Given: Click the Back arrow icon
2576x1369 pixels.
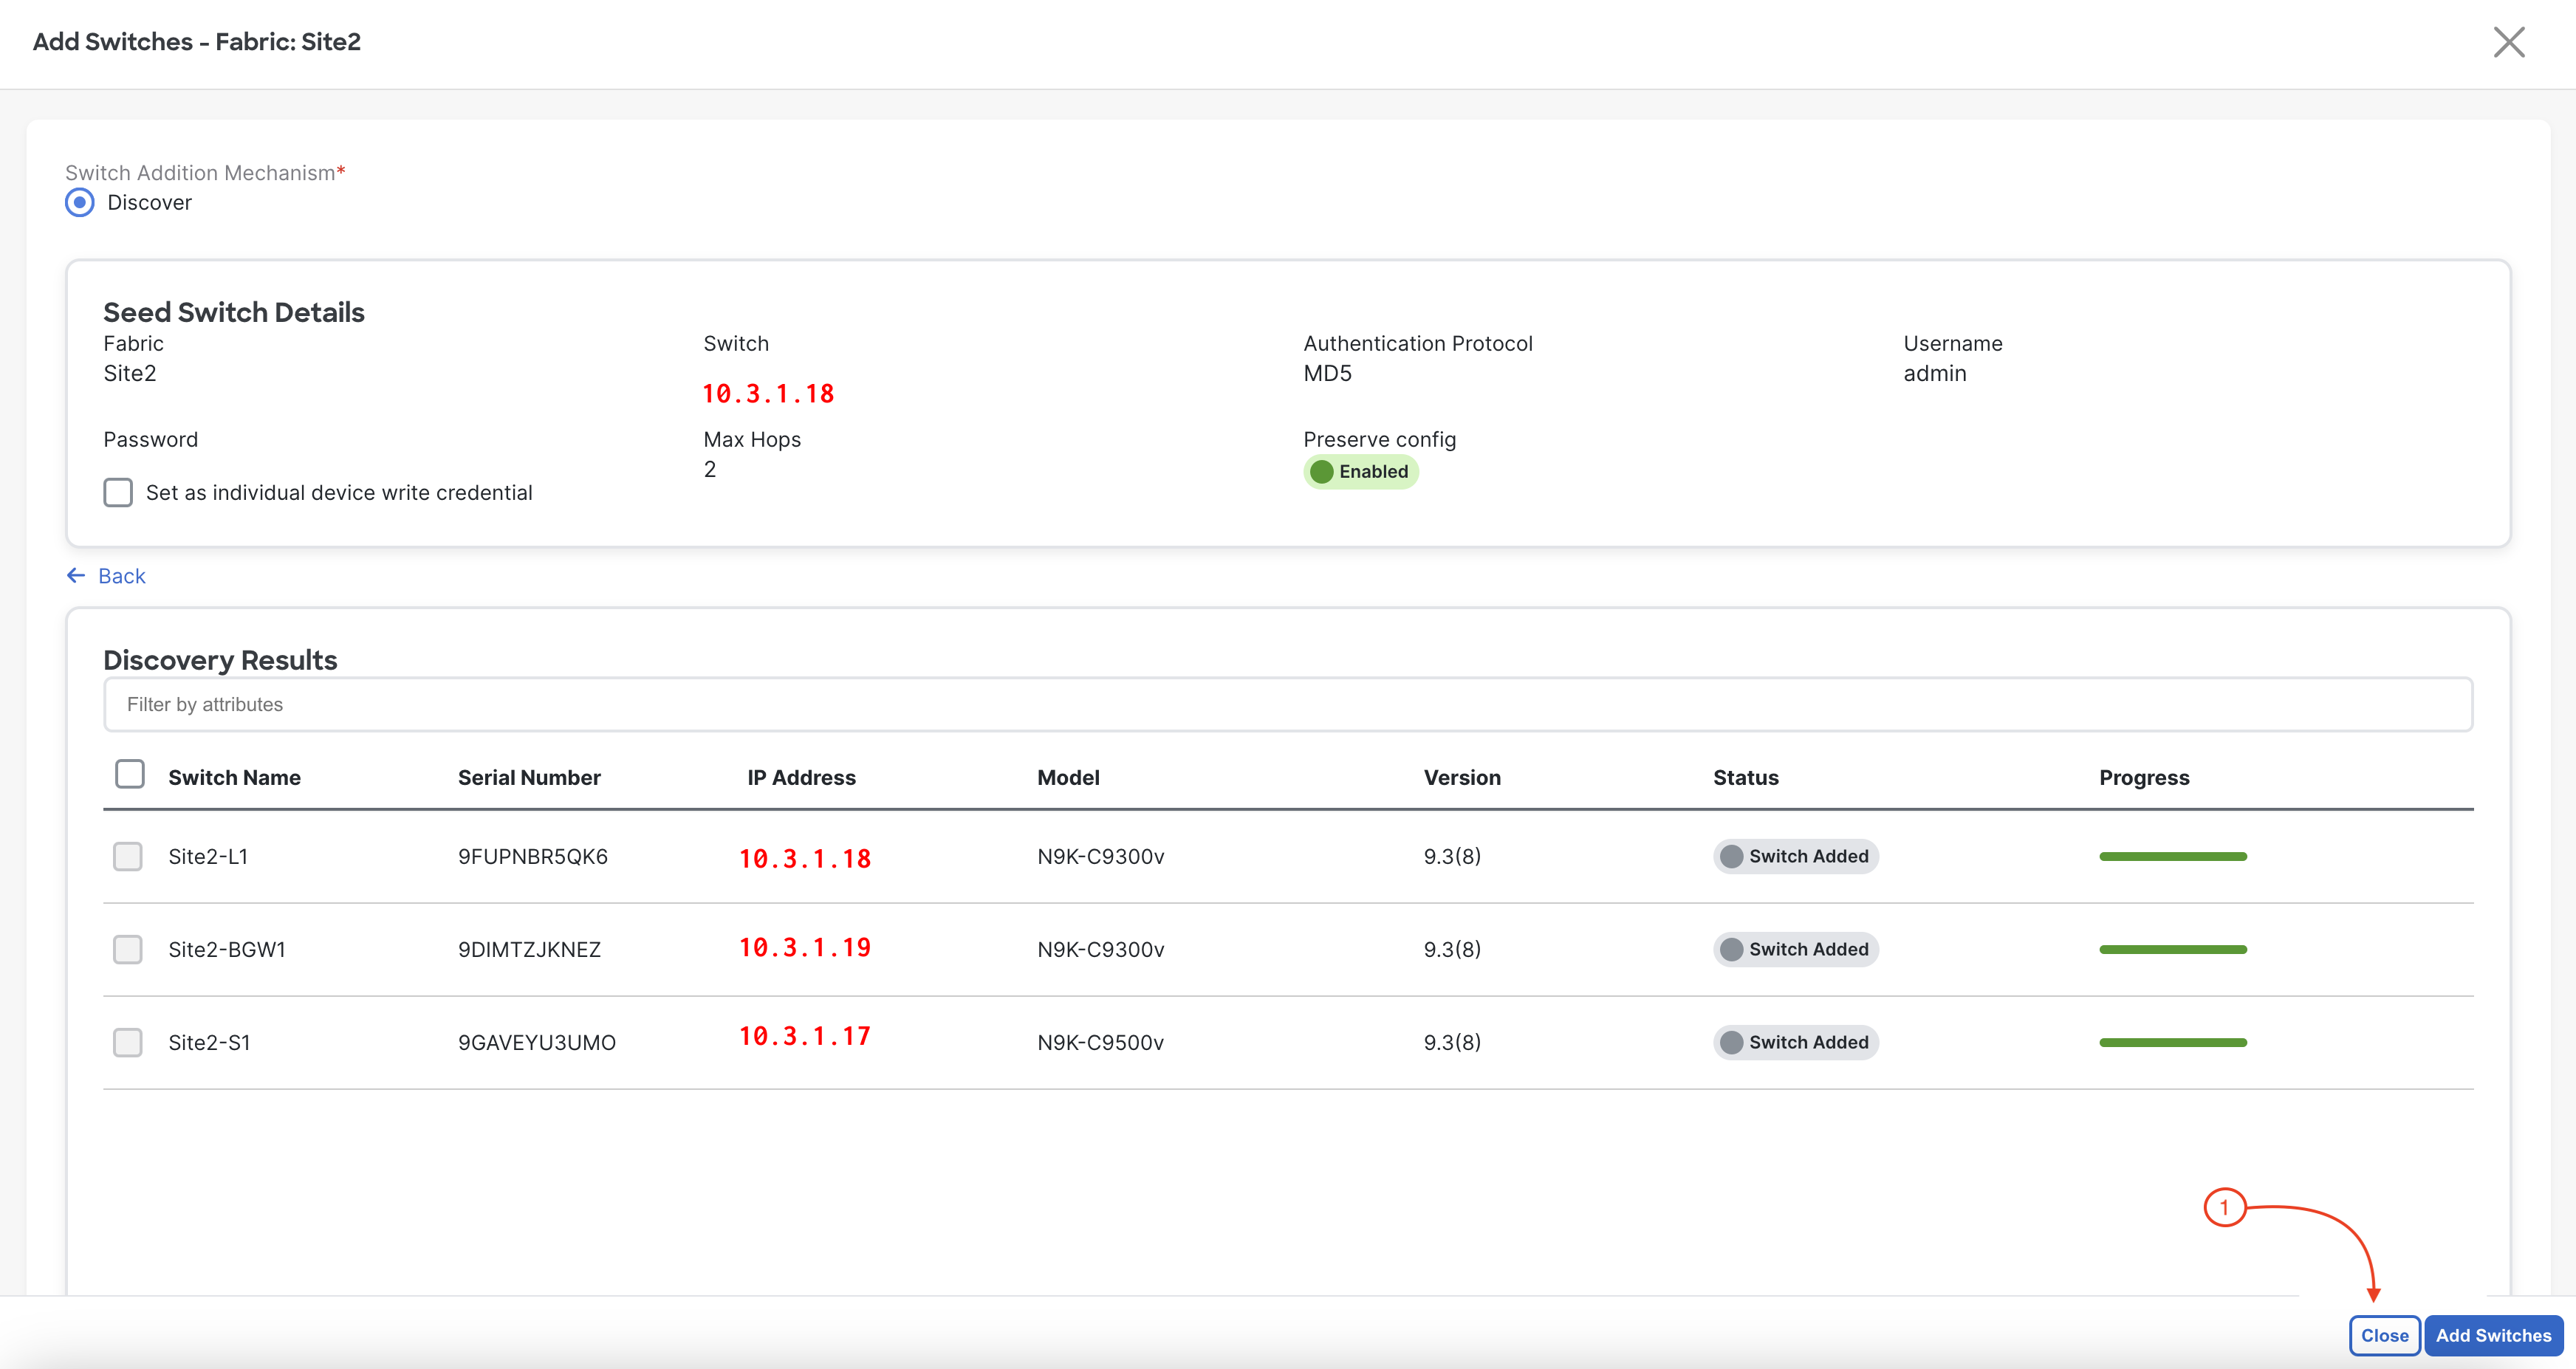Looking at the screenshot, I should pyautogui.click(x=76, y=575).
